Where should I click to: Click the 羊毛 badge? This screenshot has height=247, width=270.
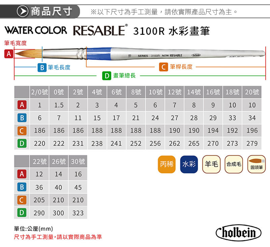click(x=211, y=164)
